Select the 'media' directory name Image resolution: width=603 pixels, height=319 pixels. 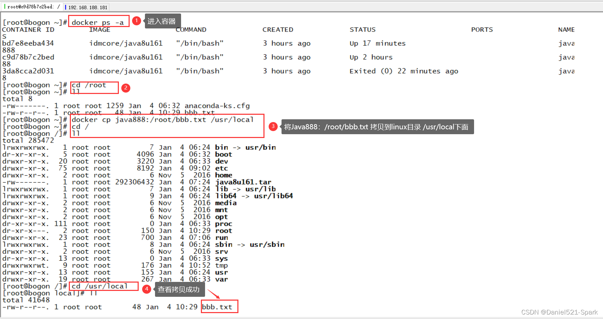pos(226,203)
